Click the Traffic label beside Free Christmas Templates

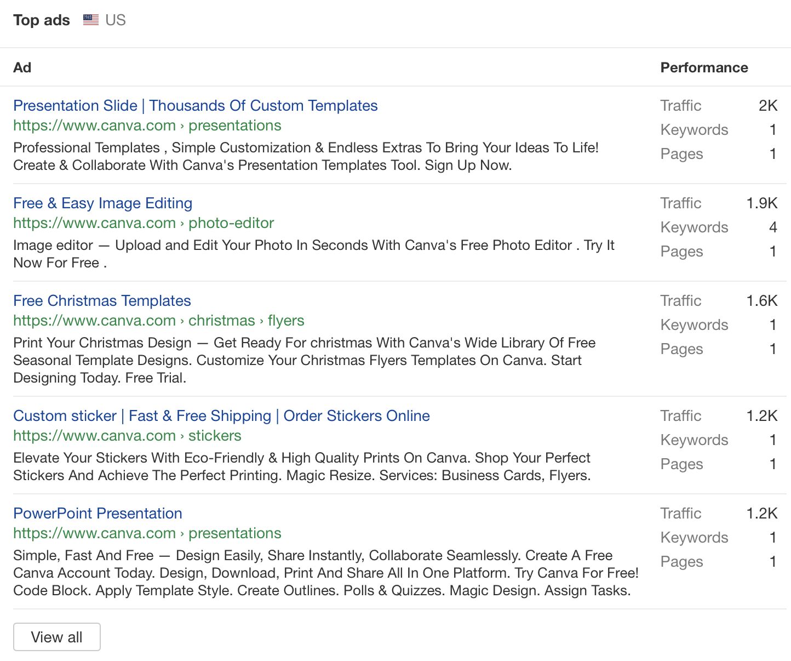click(x=680, y=300)
